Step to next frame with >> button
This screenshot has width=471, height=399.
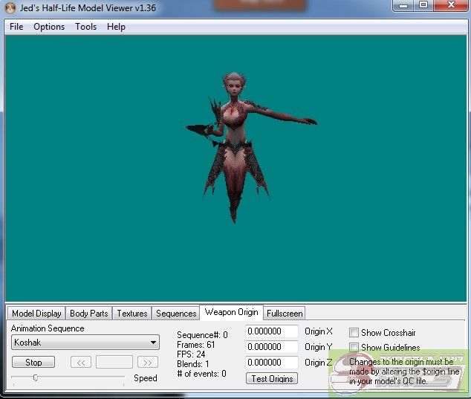click(147, 363)
